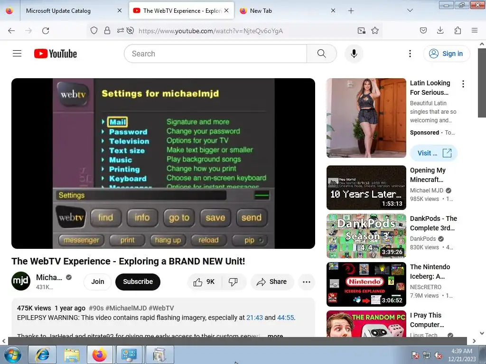This screenshot has width=486, height=364.
Task: Focus the YouTube Search box
Action: point(215,54)
